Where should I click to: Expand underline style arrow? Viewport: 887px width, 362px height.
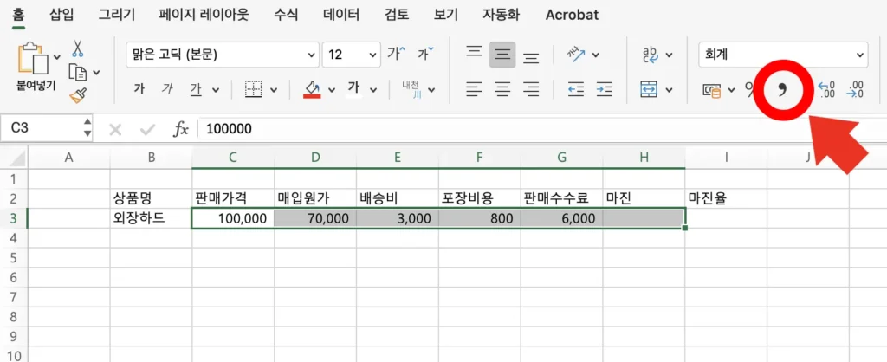pos(216,90)
